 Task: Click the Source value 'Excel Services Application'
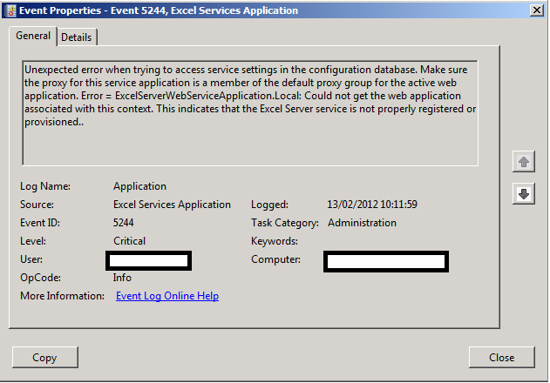[172, 205]
